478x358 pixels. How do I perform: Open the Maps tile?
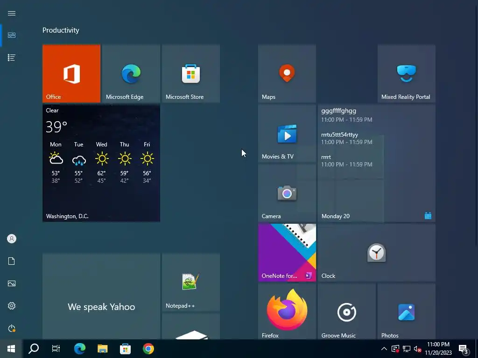point(287,73)
